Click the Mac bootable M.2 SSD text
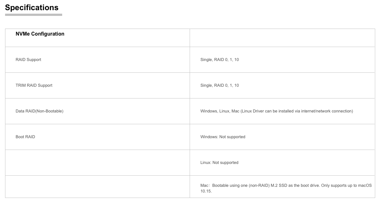This screenshot has width=379, height=203. click(x=286, y=188)
